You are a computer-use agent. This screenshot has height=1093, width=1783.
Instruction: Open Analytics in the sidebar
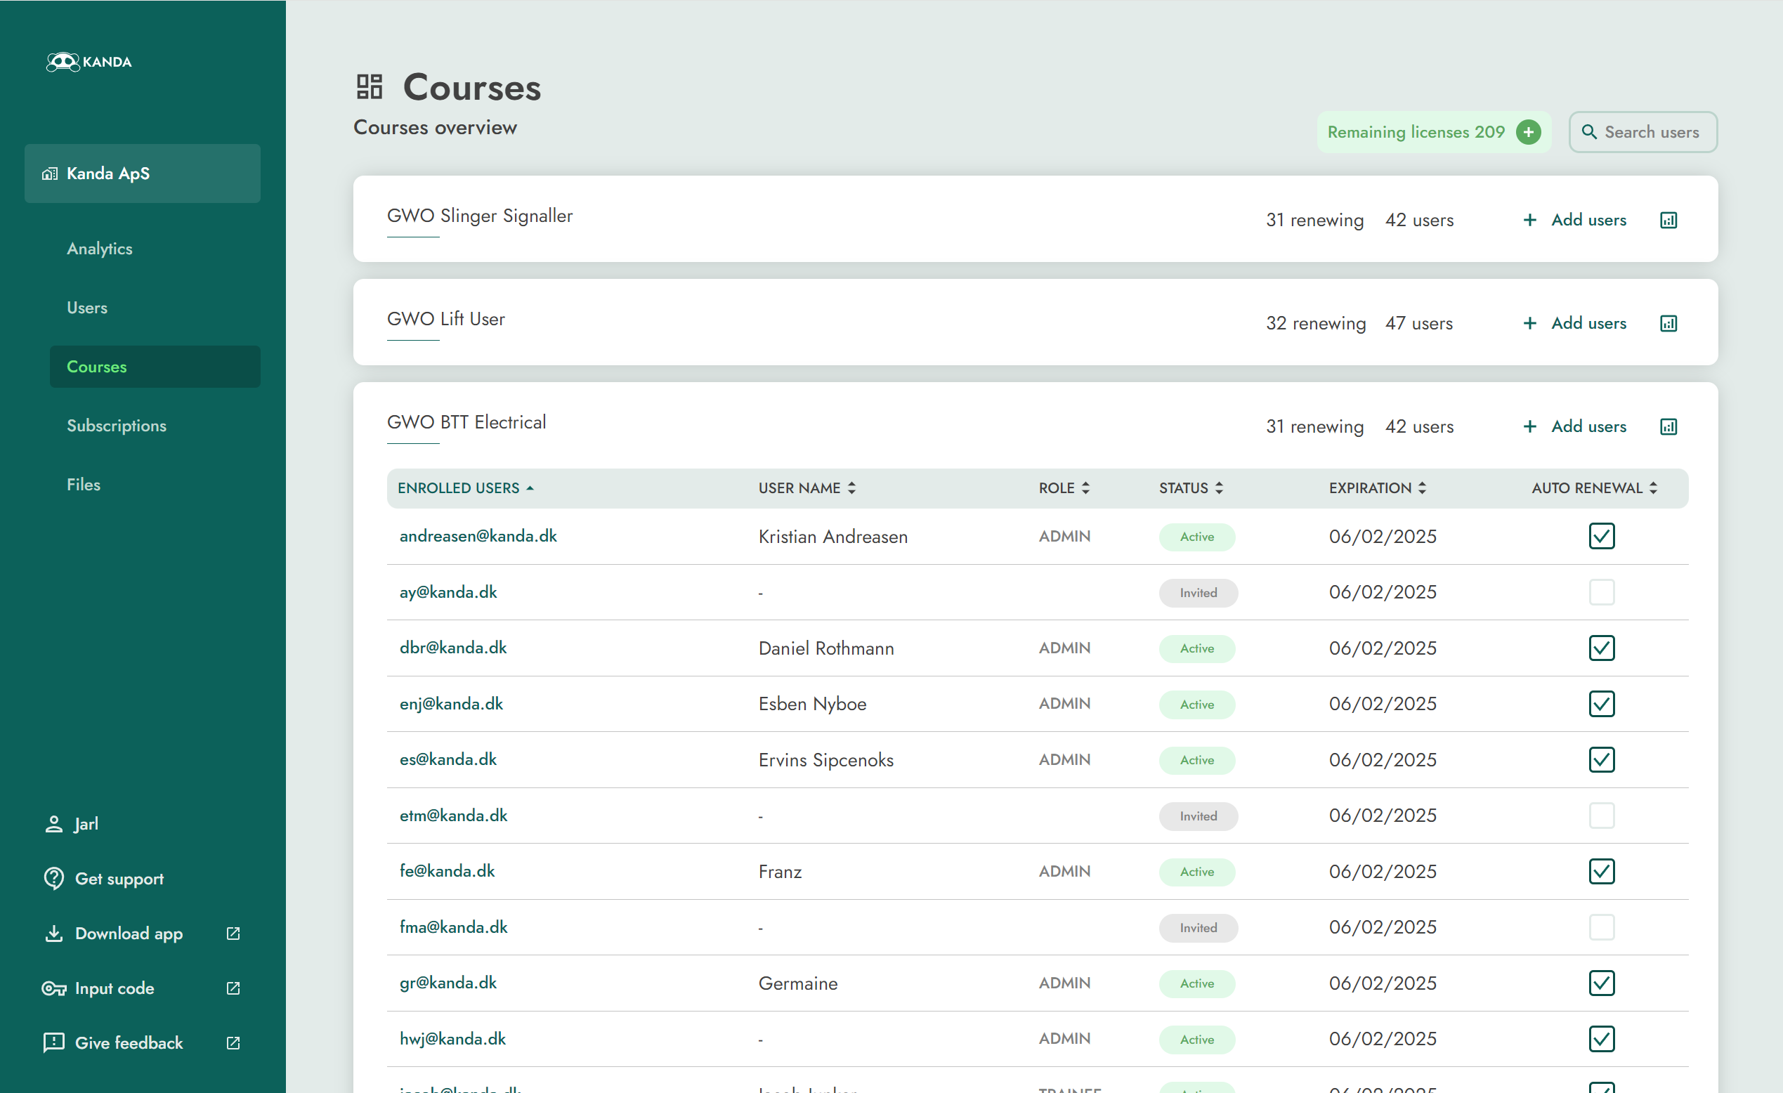(x=99, y=249)
